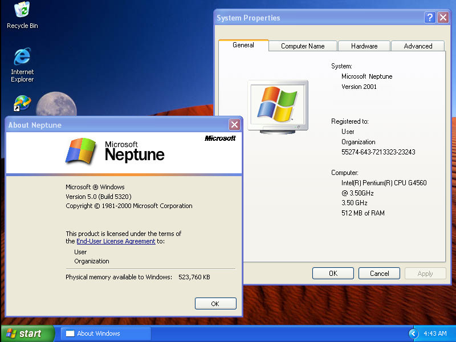The height and width of the screenshot is (342, 456).
Task: Click the Apply button in System Properties
Action: (425, 274)
